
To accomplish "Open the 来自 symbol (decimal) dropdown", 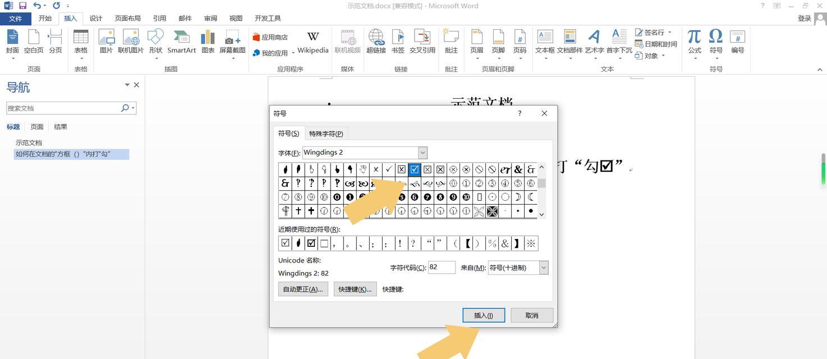I will point(544,268).
